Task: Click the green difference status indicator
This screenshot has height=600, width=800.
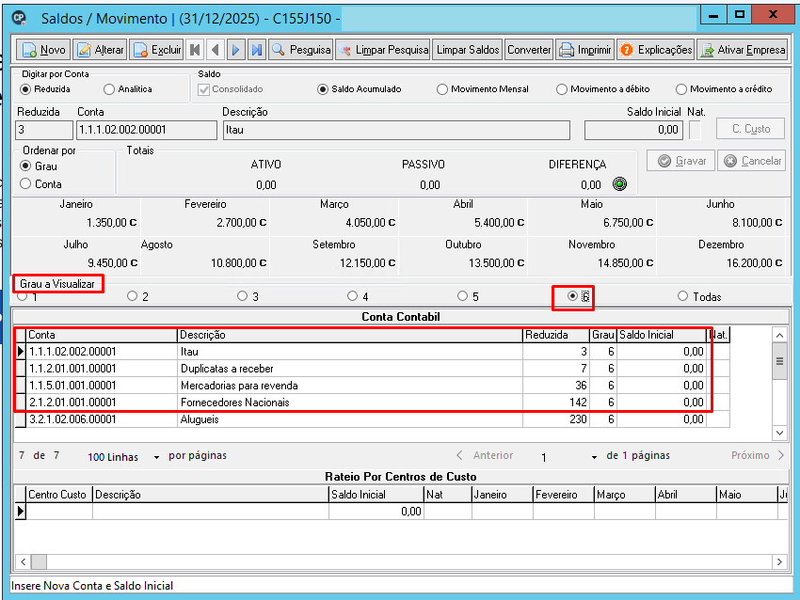Action: (x=619, y=184)
